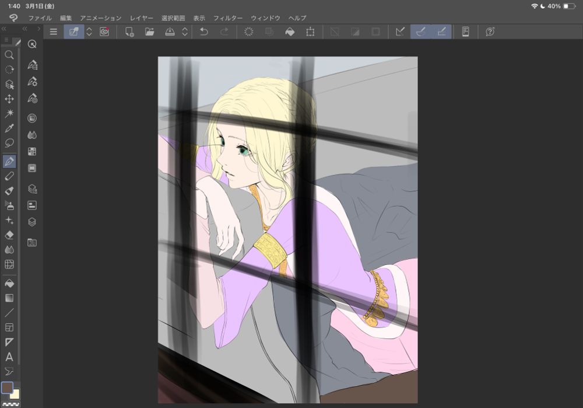Screen dimensions: 583x408
Task: Select the Pencil tool
Action: click(x=9, y=176)
